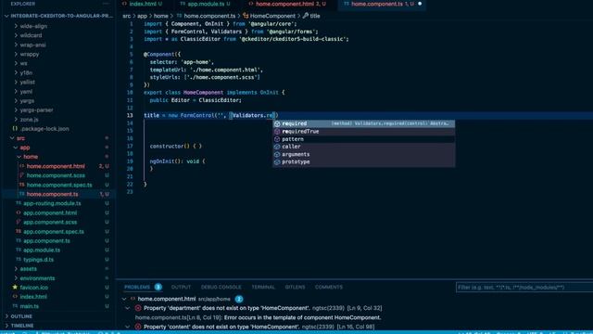Screen dimensions: 593x334
Task: Select home.component.ts in explorer
Action: pos(52,194)
